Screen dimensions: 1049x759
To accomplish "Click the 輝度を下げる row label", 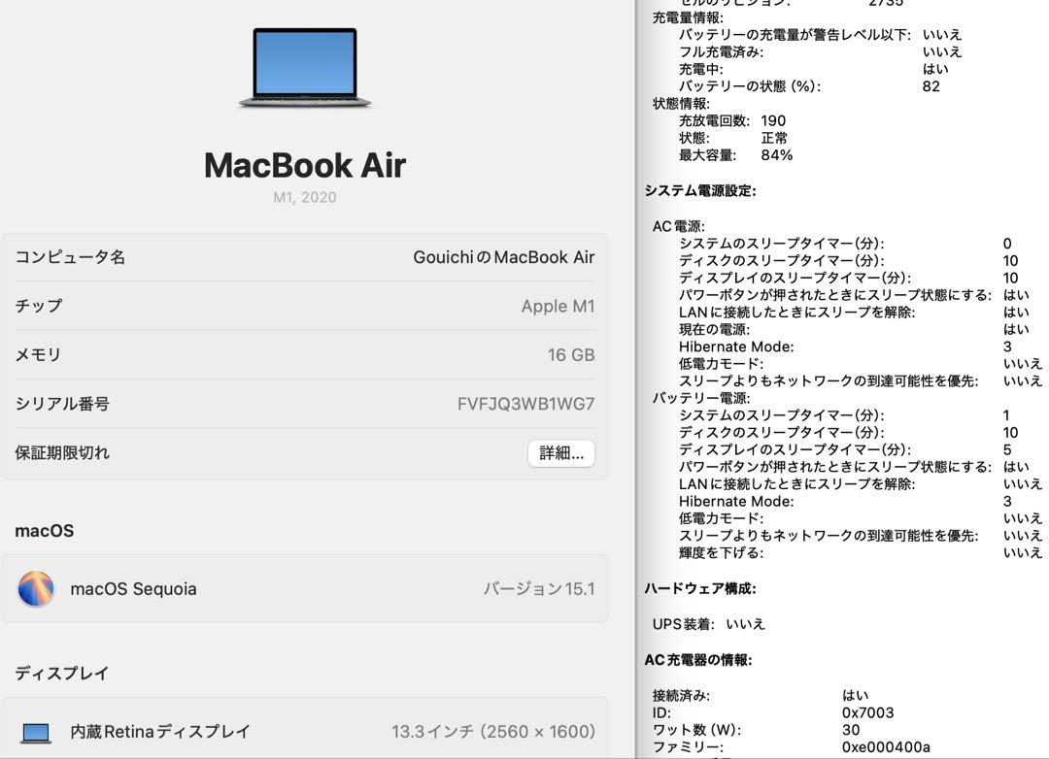I will click(721, 553).
